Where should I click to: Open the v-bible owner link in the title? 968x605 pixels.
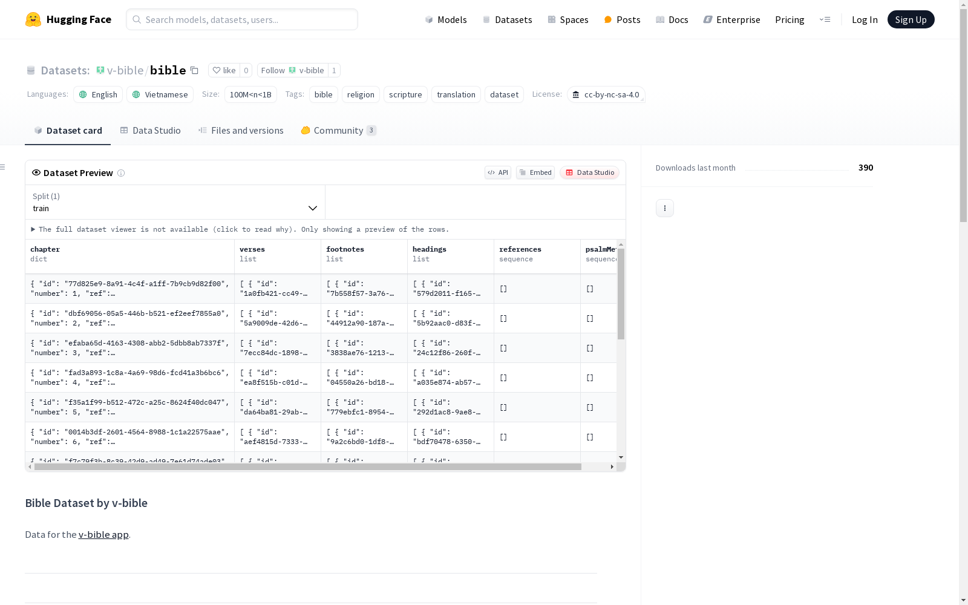[125, 70]
